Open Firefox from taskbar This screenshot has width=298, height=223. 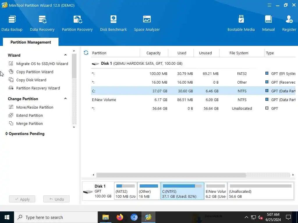(x=120, y=217)
